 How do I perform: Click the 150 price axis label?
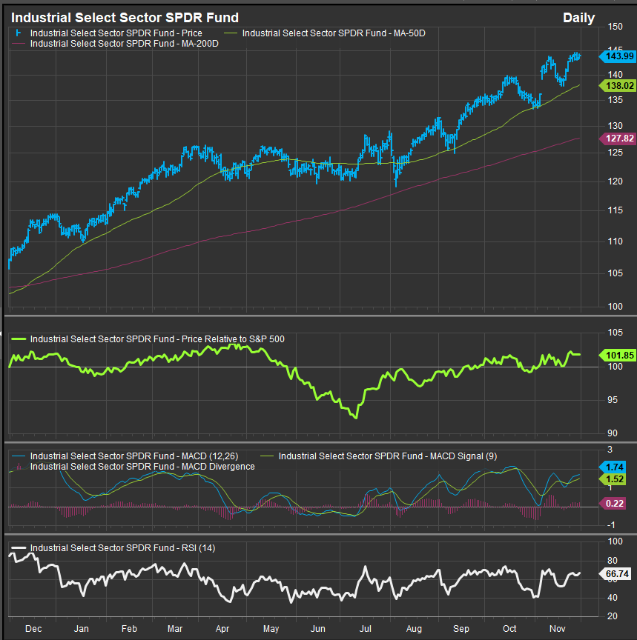(615, 27)
